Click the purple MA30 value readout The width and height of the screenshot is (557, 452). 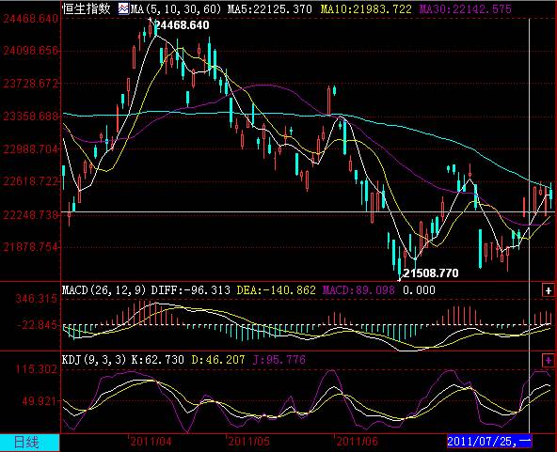(466, 8)
